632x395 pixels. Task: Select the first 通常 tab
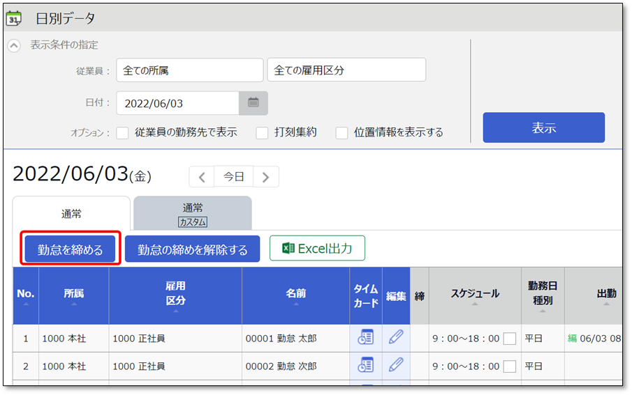(x=71, y=214)
